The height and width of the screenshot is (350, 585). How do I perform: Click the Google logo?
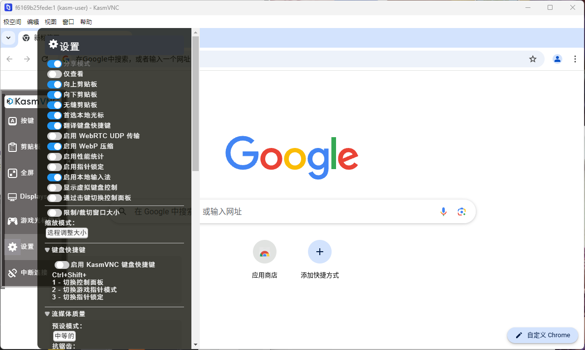pos(292,158)
